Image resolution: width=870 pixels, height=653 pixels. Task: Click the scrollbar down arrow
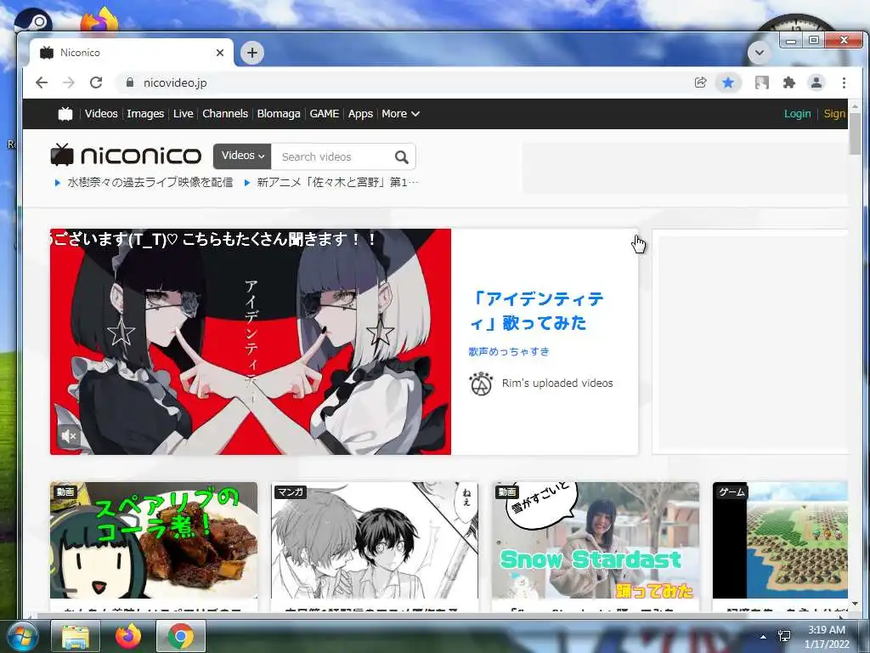(x=855, y=604)
